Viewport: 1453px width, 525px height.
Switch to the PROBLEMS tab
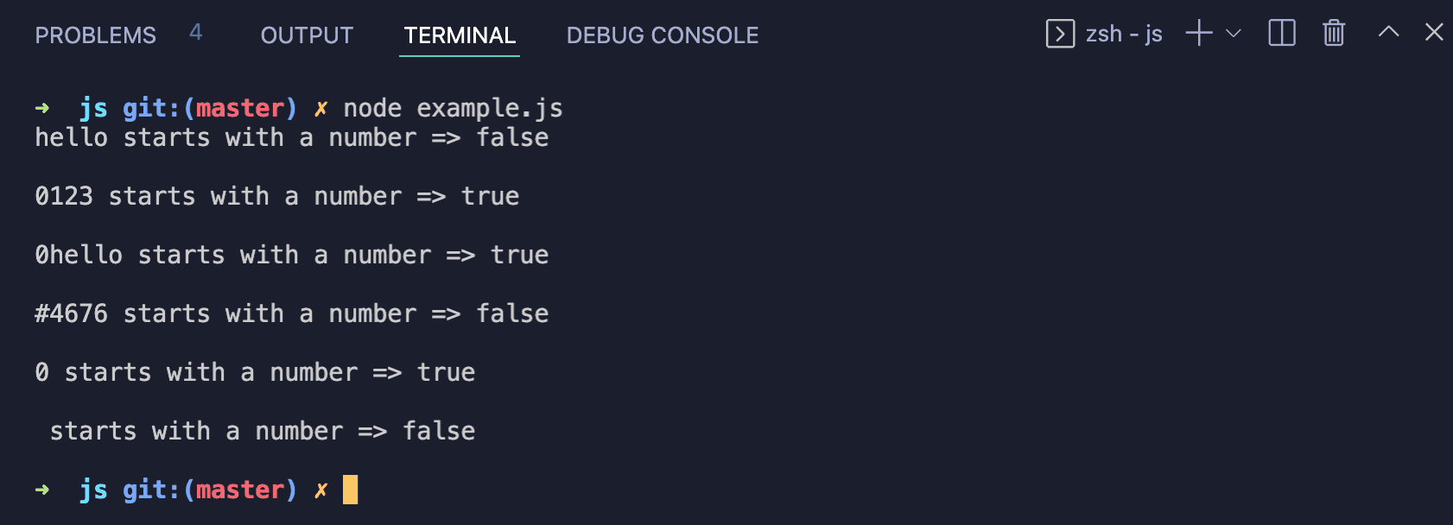coord(95,35)
